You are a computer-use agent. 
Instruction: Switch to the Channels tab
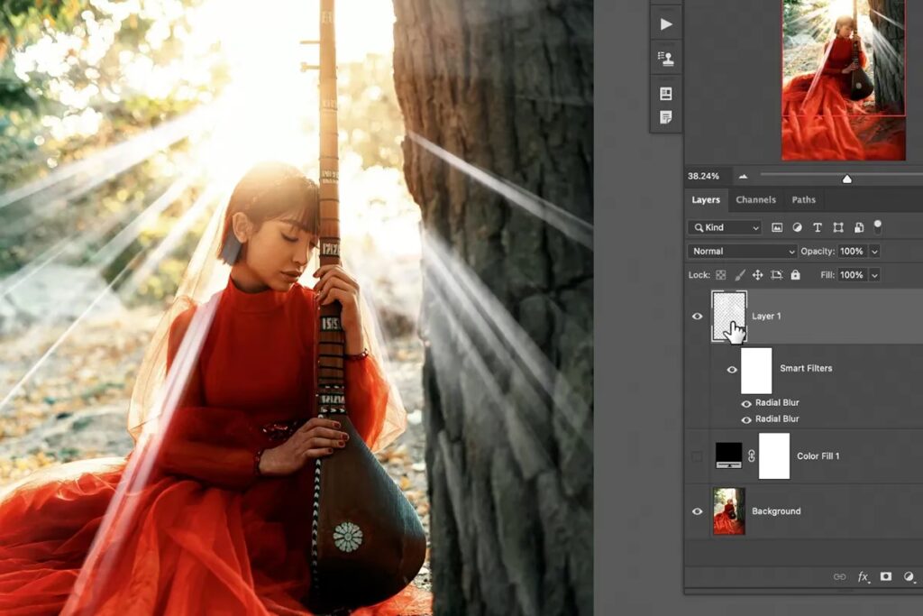point(755,200)
